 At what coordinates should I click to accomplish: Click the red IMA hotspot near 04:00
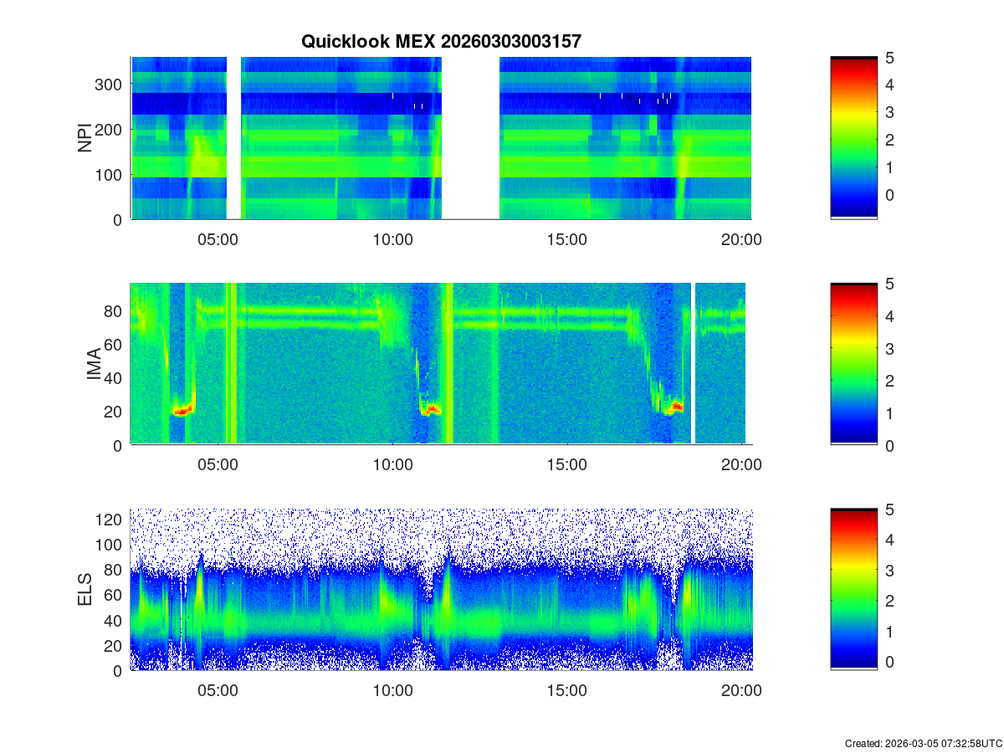(182, 410)
